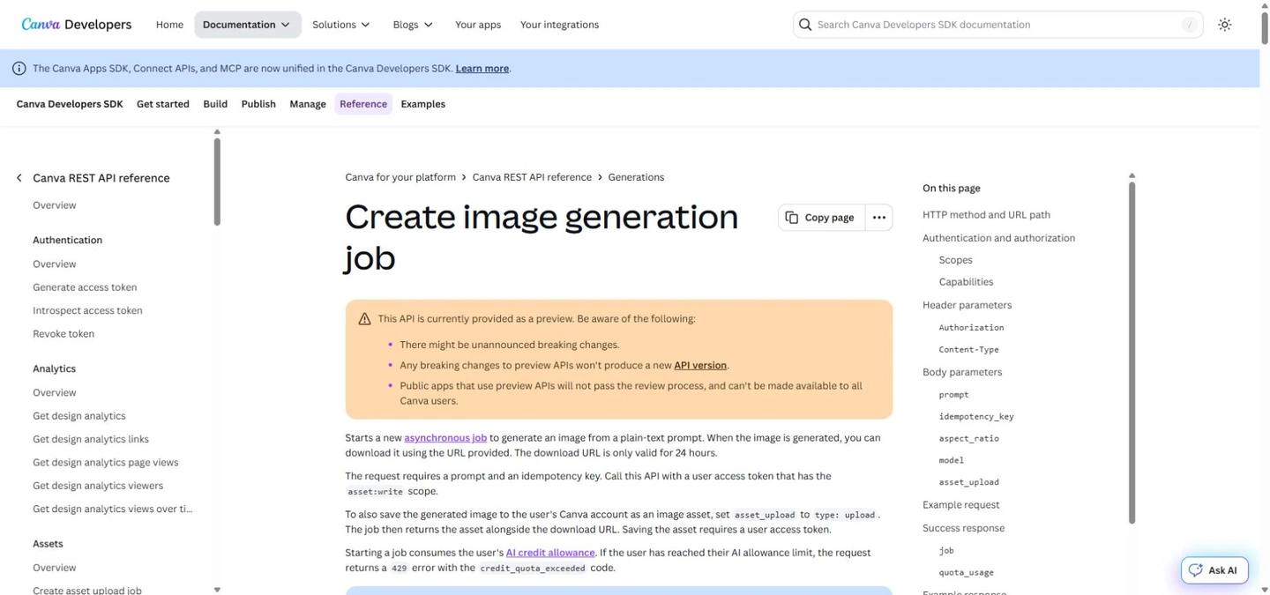Image resolution: width=1270 pixels, height=595 pixels.
Task: Click the copy icon in Copy page button
Action: (x=792, y=218)
